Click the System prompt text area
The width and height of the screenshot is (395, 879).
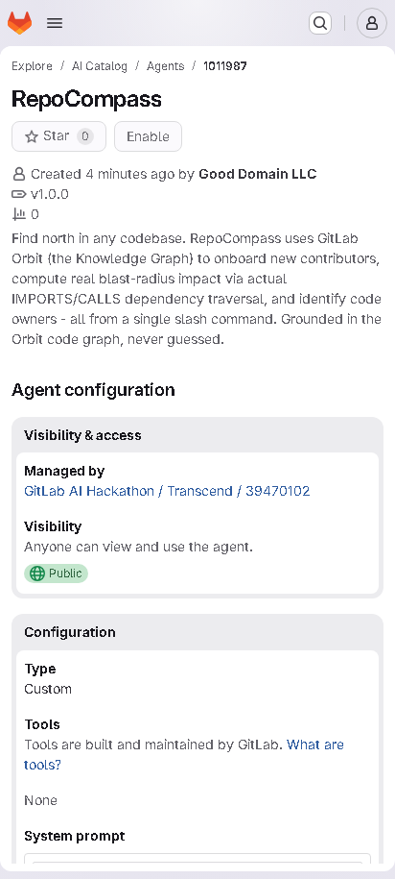pos(197,858)
